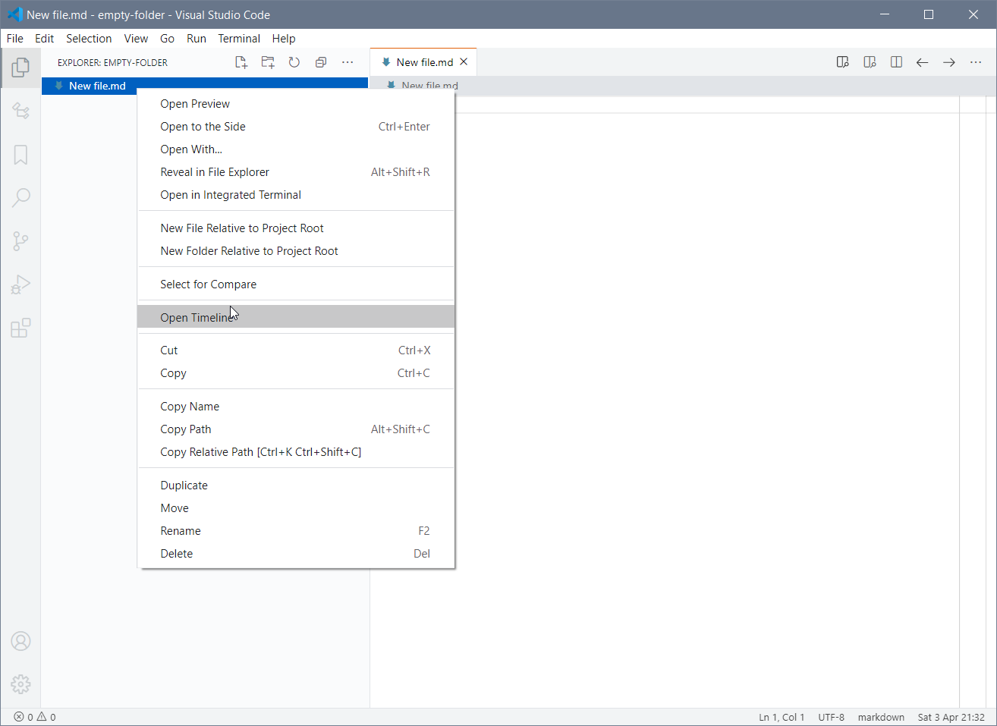Open the Manage settings gear menu
The height and width of the screenshot is (726, 997).
point(20,684)
